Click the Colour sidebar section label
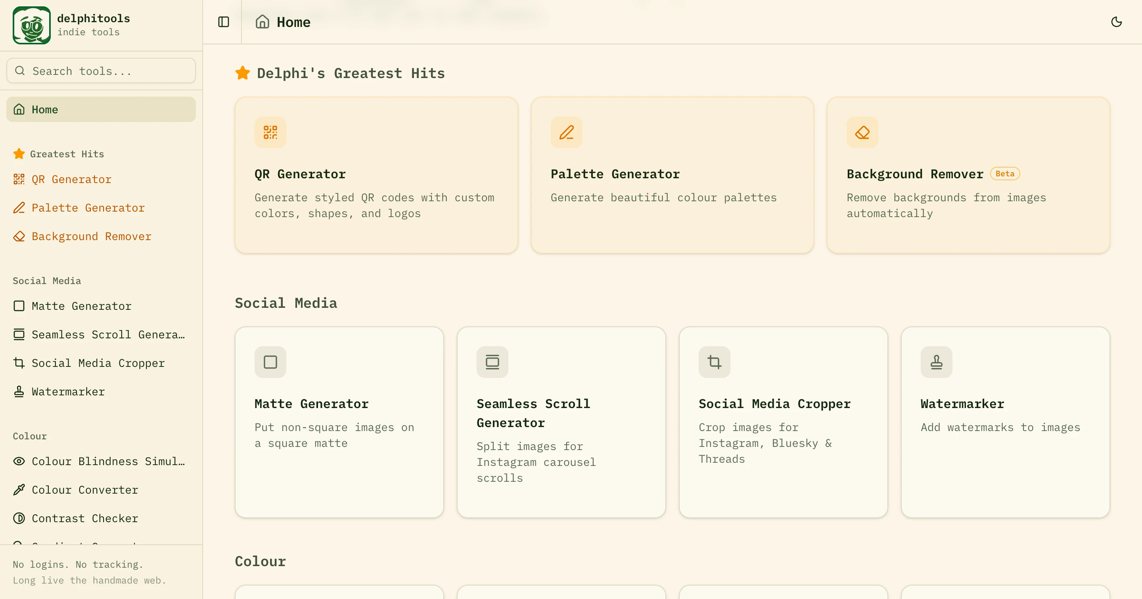The height and width of the screenshot is (599, 1142). tap(30, 436)
